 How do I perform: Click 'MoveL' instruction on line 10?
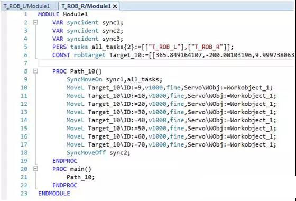(75, 88)
